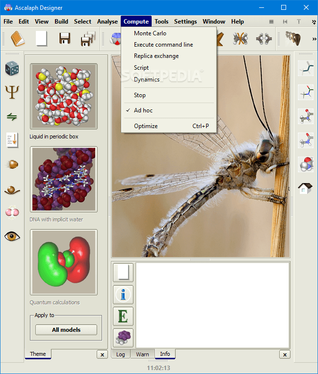Click the flying nut dynamics icon
Screen dimensions: 318x374
[x=12, y=164]
